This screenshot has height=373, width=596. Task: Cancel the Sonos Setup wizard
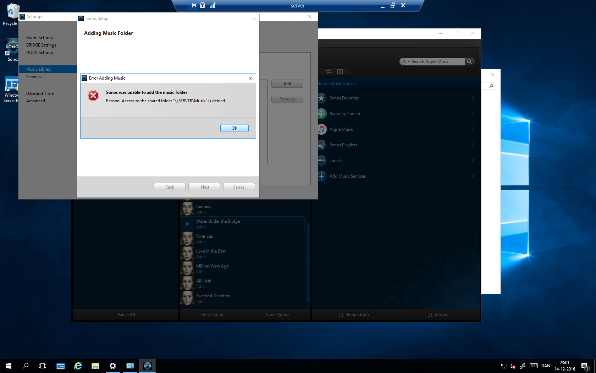239,187
